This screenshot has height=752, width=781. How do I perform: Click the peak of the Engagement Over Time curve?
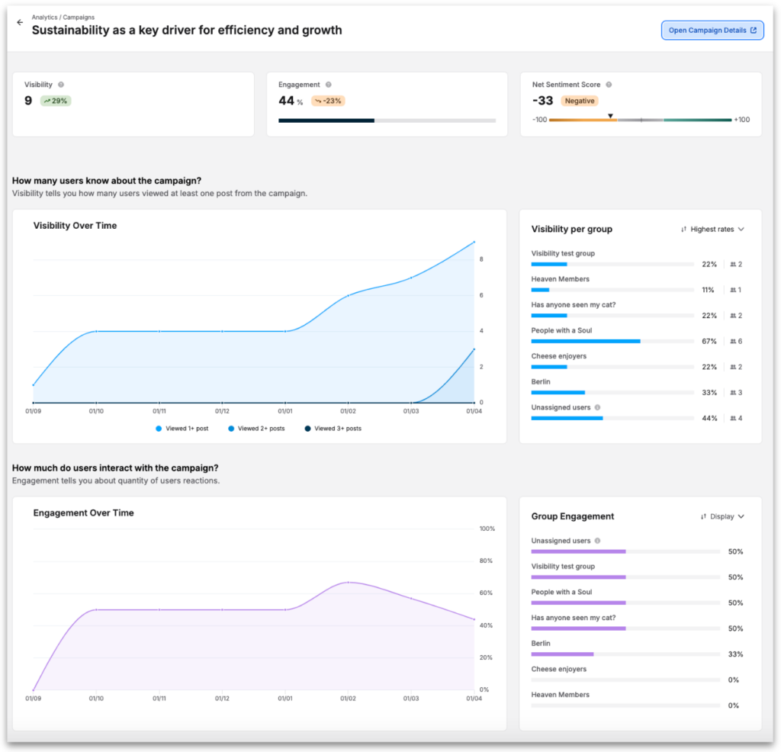tap(349, 582)
